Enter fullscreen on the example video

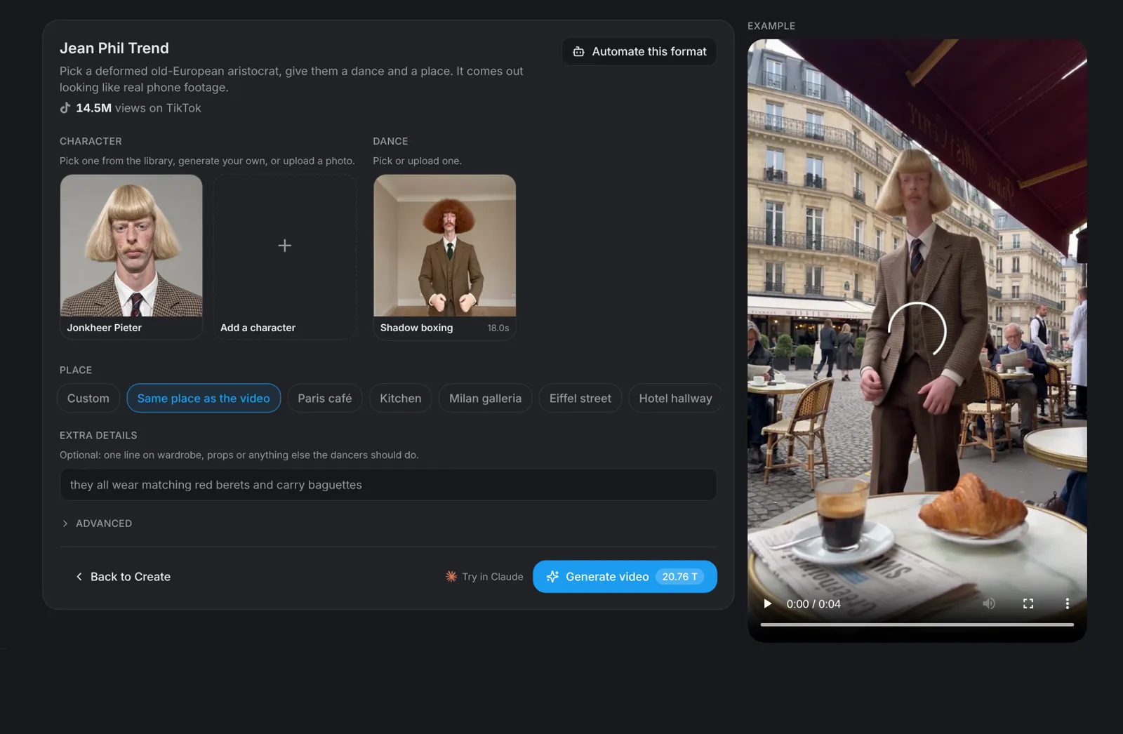[x=1028, y=603]
